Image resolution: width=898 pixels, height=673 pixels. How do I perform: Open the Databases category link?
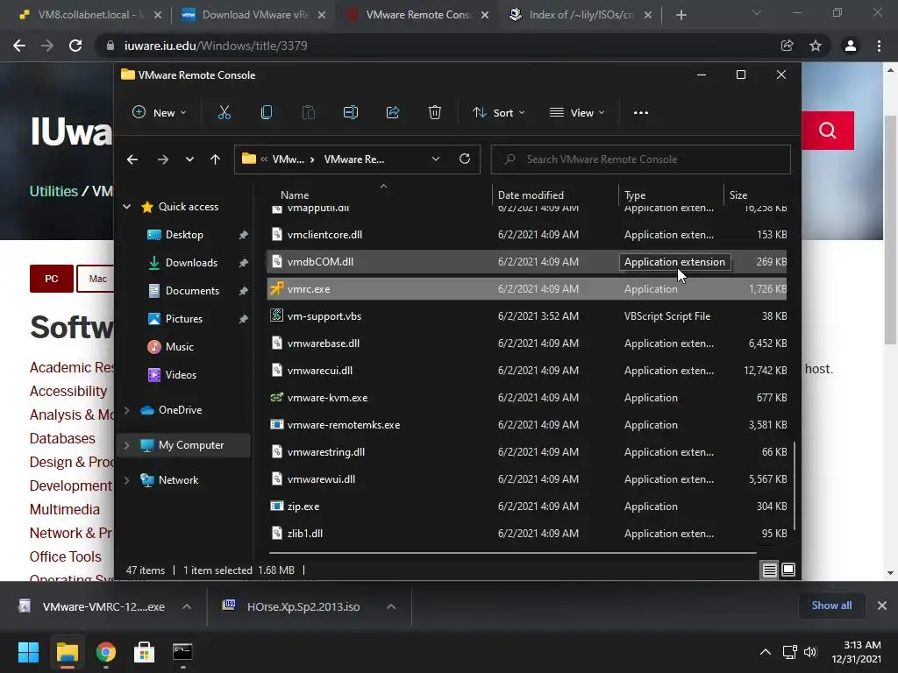(x=62, y=438)
